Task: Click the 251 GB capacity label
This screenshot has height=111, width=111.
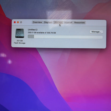Action: pos(19,41)
